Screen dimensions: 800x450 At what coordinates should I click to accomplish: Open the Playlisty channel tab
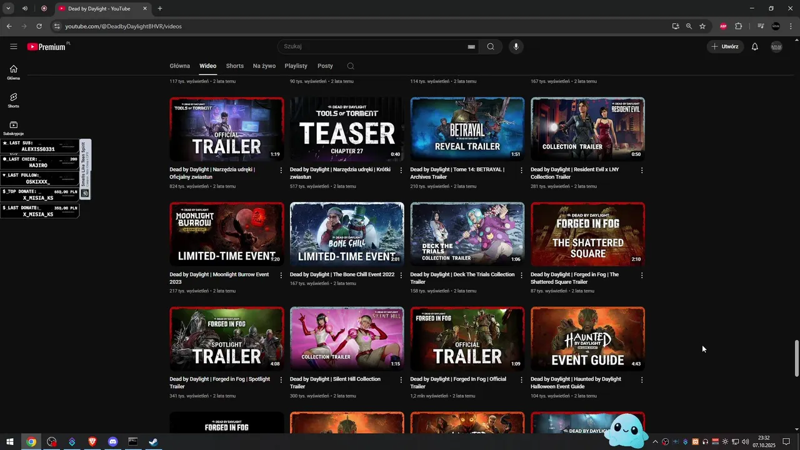click(x=296, y=66)
